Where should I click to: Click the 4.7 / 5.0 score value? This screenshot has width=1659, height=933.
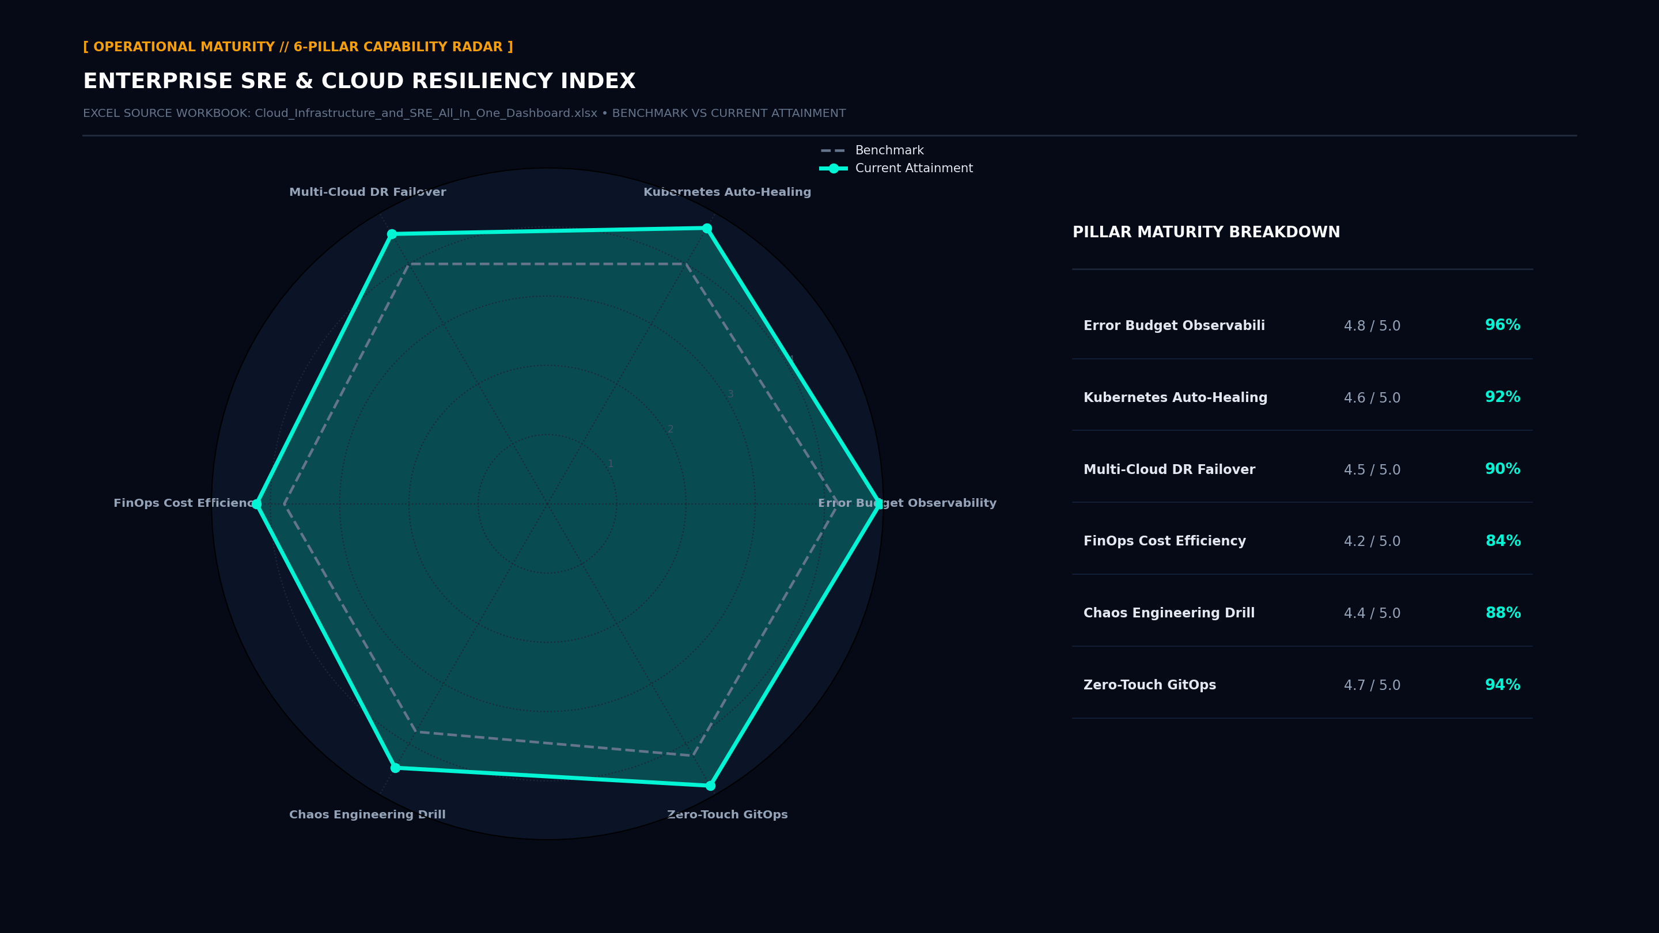pyautogui.click(x=1372, y=686)
